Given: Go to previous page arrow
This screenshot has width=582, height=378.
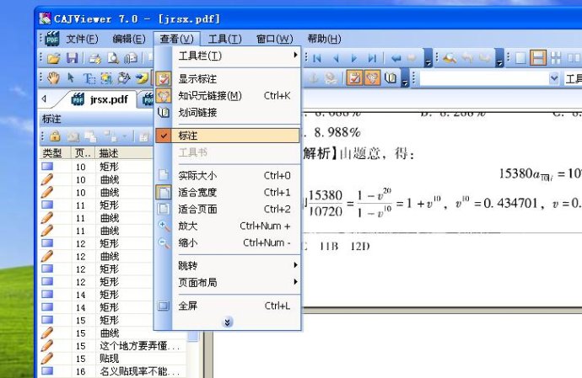Looking at the screenshot, I should pos(337,58).
